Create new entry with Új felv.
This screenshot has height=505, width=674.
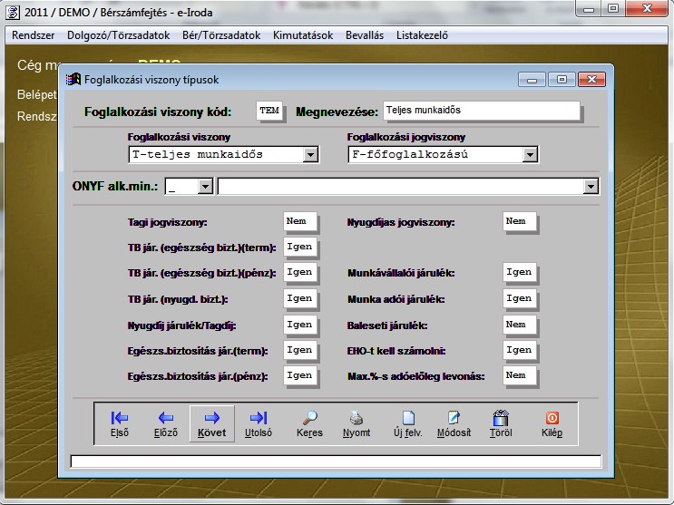tap(408, 423)
